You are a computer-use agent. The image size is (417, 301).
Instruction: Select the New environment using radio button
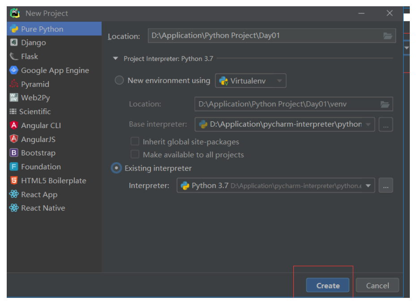[x=119, y=80]
